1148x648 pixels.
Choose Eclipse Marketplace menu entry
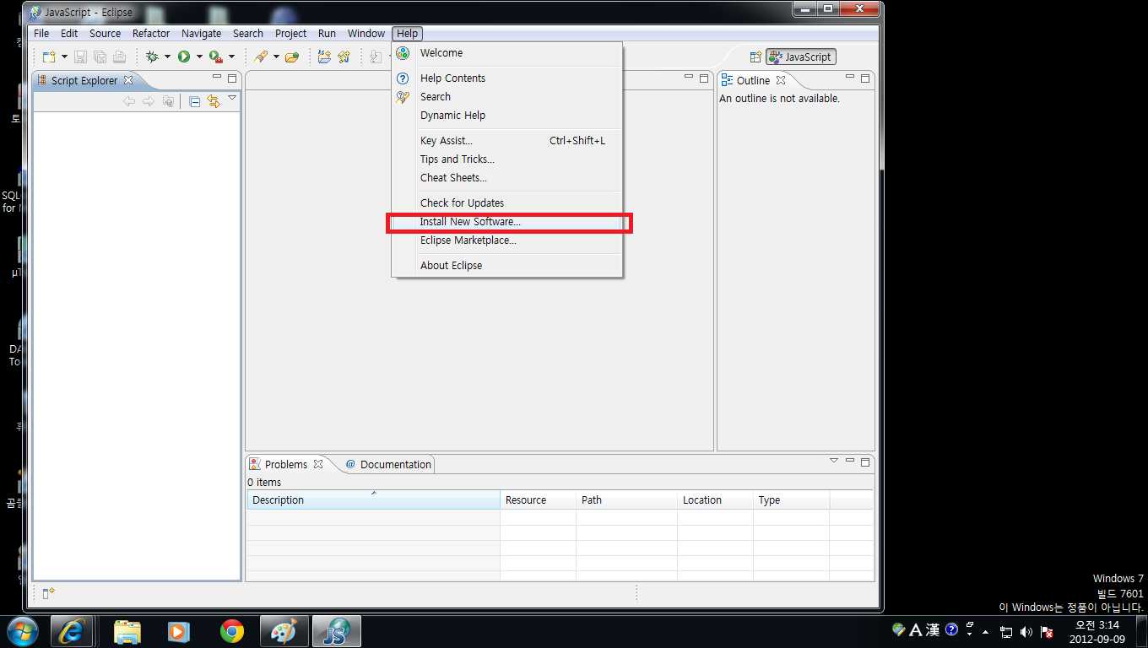(468, 240)
